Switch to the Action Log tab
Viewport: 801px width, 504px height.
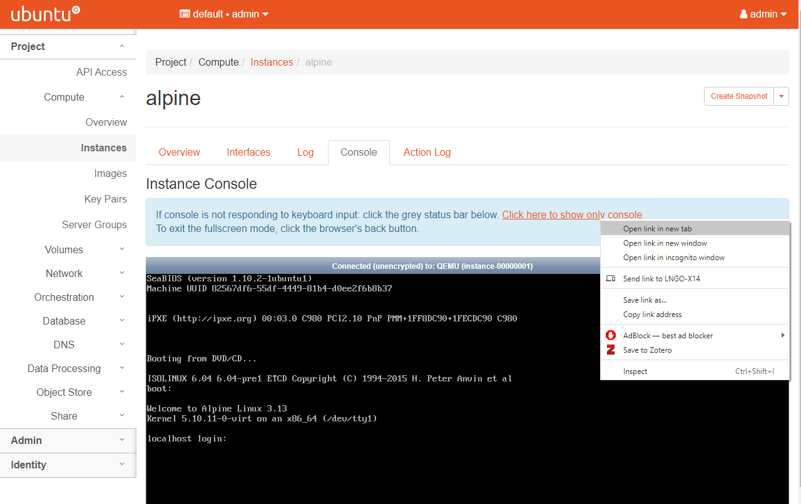[x=427, y=152]
